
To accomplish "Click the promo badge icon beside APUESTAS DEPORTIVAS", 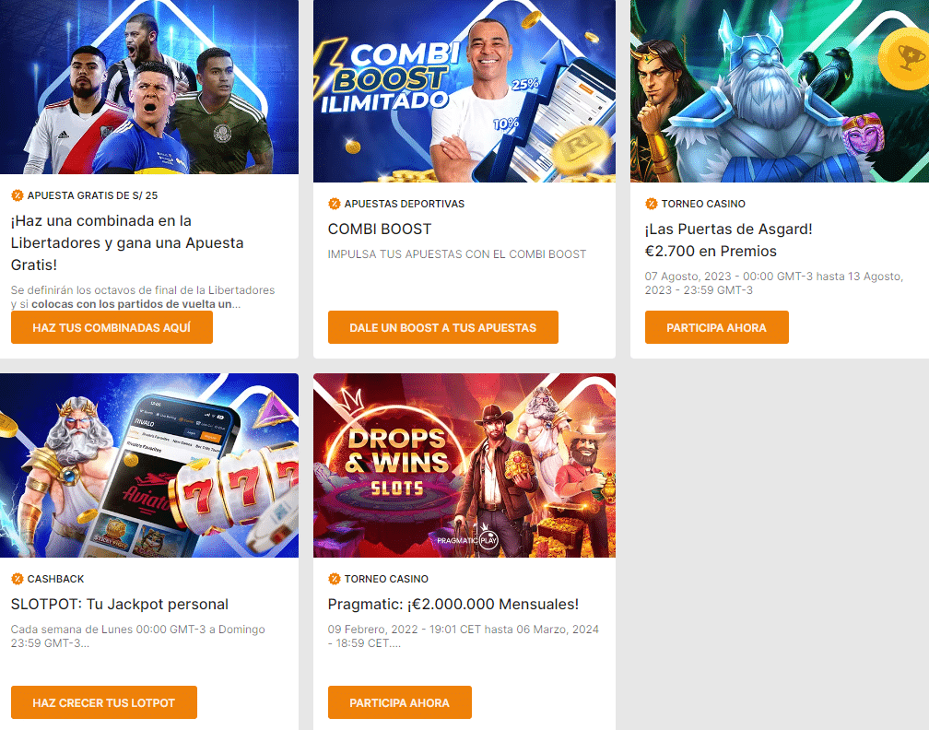I will coord(335,204).
